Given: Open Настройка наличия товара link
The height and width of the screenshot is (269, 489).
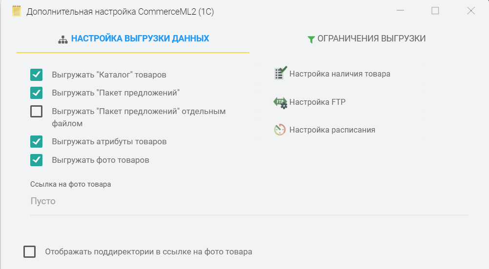Looking at the screenshot, I should (340, 74).
